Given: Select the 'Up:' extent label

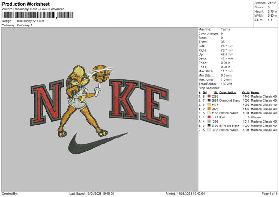Looking at the screenshot, I should tap(201, 54).
